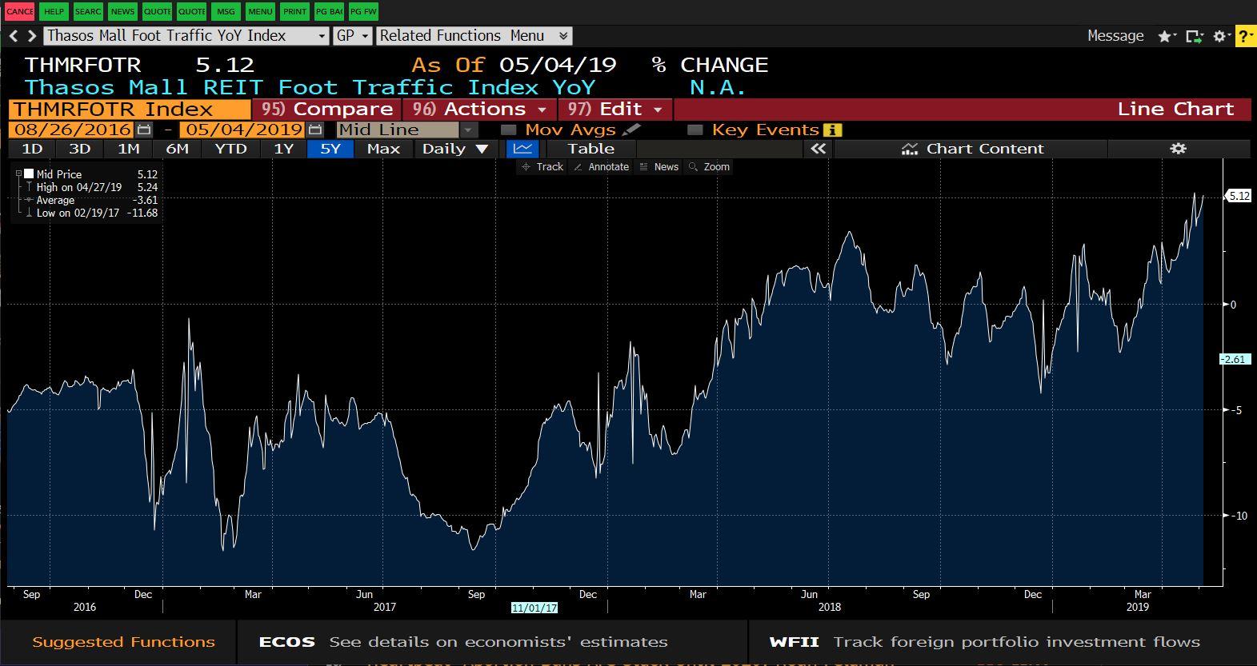Screen dimensions: 1257x666
Task: Click the 11/01/17 timeline date marker
Action: (x=534, y=608)
